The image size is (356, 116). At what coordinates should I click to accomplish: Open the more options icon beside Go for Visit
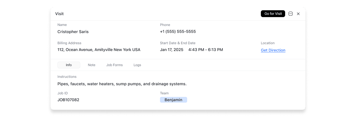point(291,14)
